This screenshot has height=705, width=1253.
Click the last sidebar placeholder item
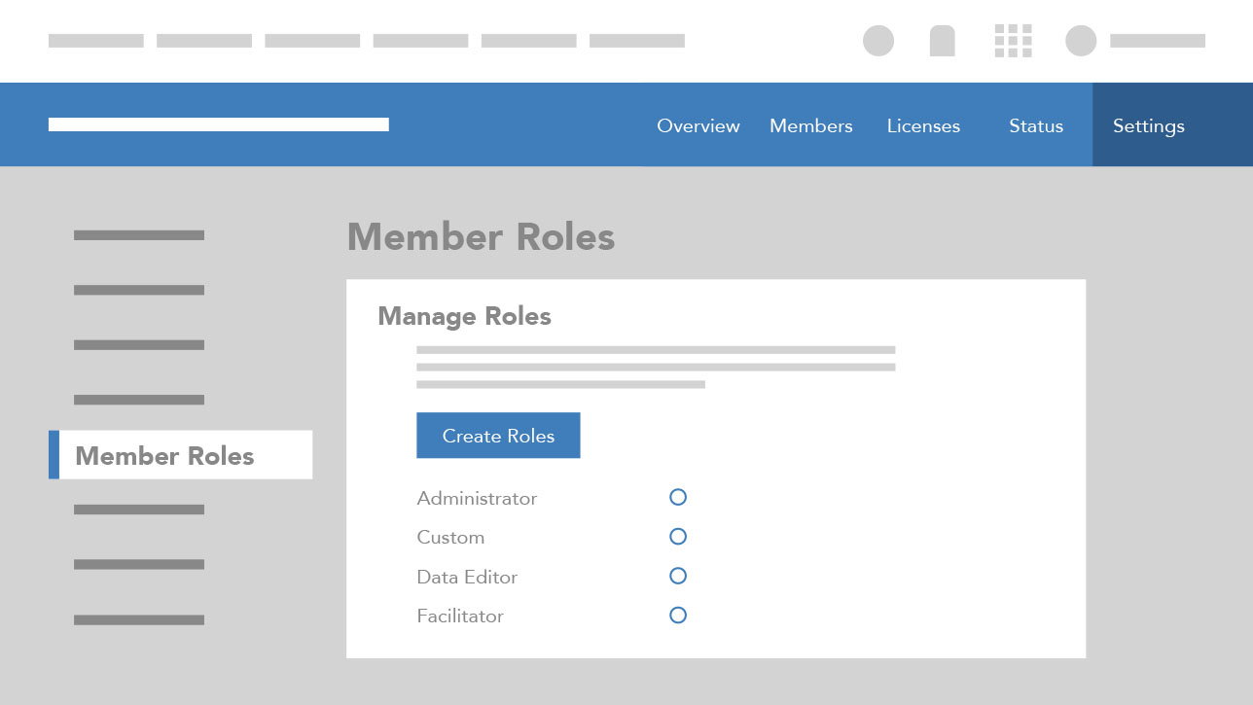tap(139, 619)
